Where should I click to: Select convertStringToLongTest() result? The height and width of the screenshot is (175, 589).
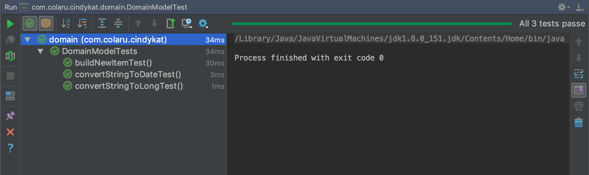click(129, 86)
